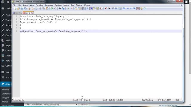
Task: Click line 3 '$query->set' code text
Action: coord(38,22)
